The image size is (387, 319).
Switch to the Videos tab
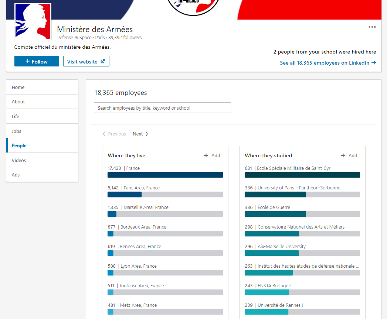point(42,160)
